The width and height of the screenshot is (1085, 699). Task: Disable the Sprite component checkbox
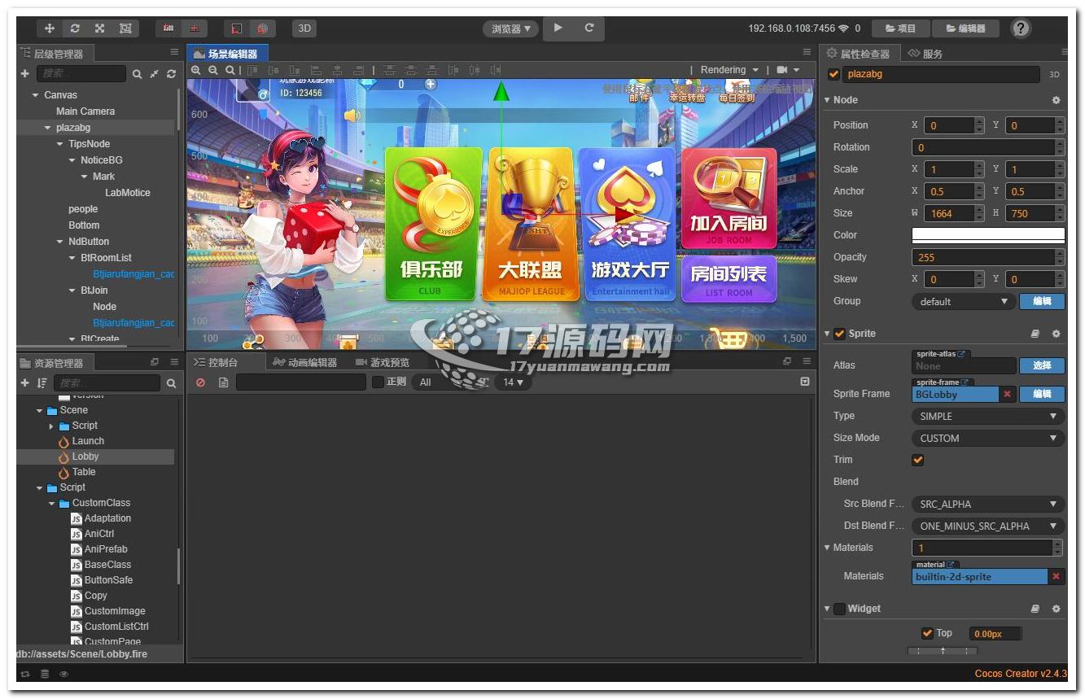(839, 334)
